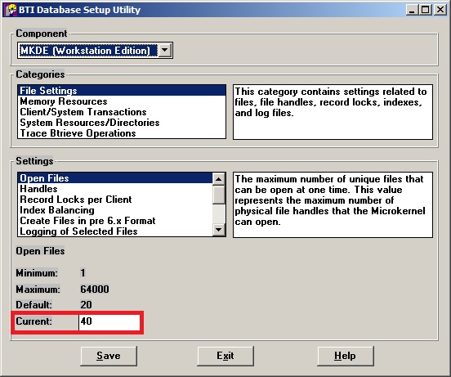Select File Settings category

click(x=122, y=90)
